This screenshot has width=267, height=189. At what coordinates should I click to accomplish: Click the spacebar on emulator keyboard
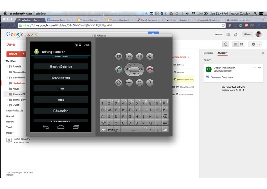pyautogui.click(x=134, y=129)
